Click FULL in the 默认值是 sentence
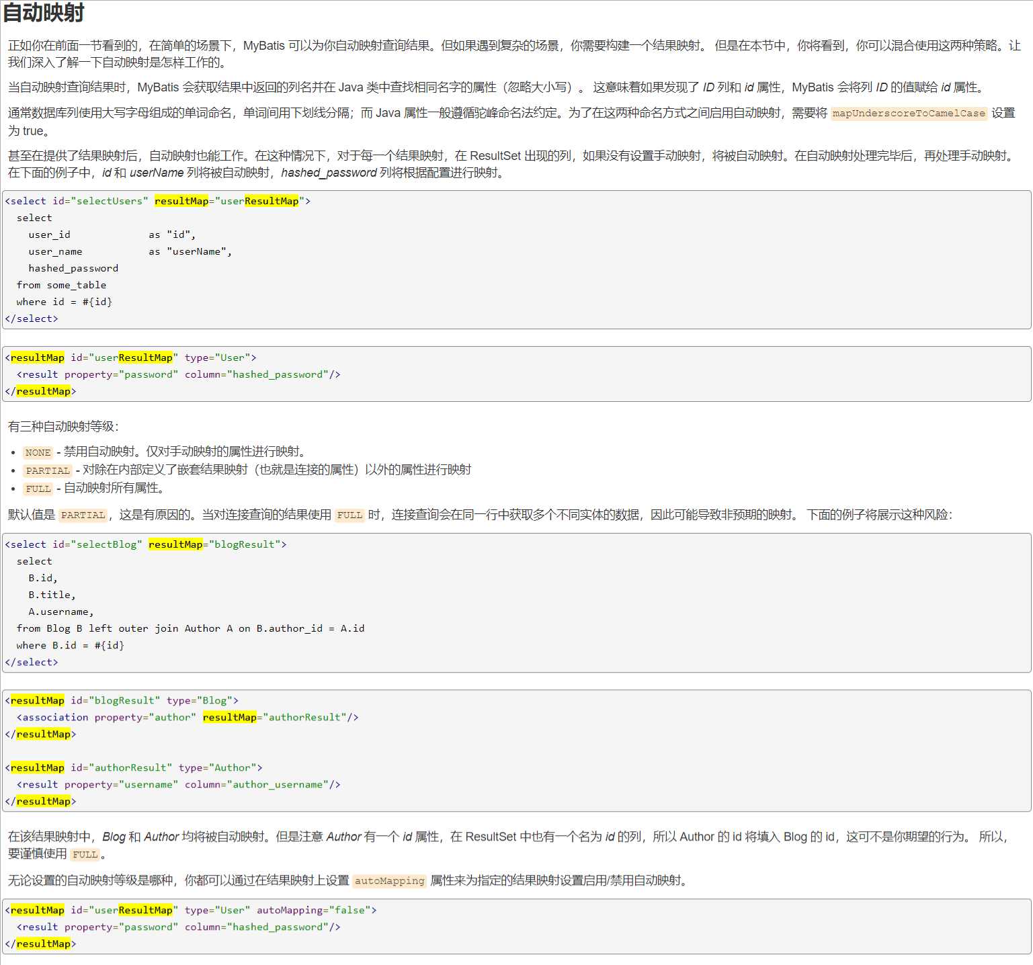Image resolution: width=1033 pixels, height=965 pixels. pos(349,515)
